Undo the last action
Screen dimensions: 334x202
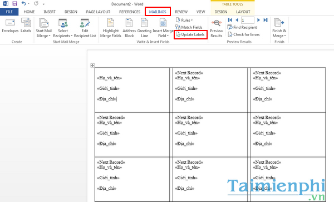click(x=23, y=3)
